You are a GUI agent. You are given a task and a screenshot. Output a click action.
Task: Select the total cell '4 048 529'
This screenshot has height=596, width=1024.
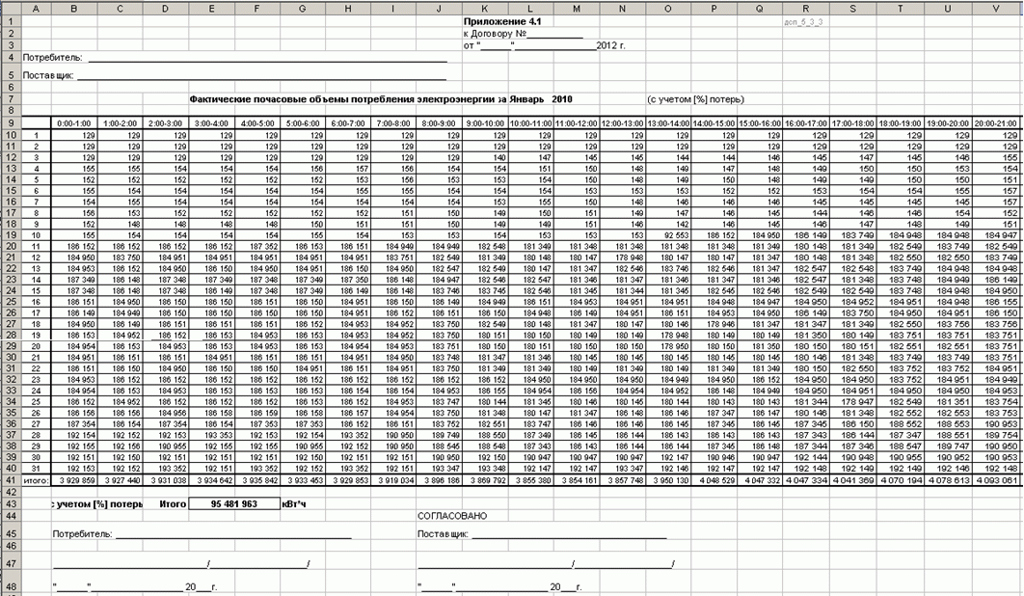714,480
